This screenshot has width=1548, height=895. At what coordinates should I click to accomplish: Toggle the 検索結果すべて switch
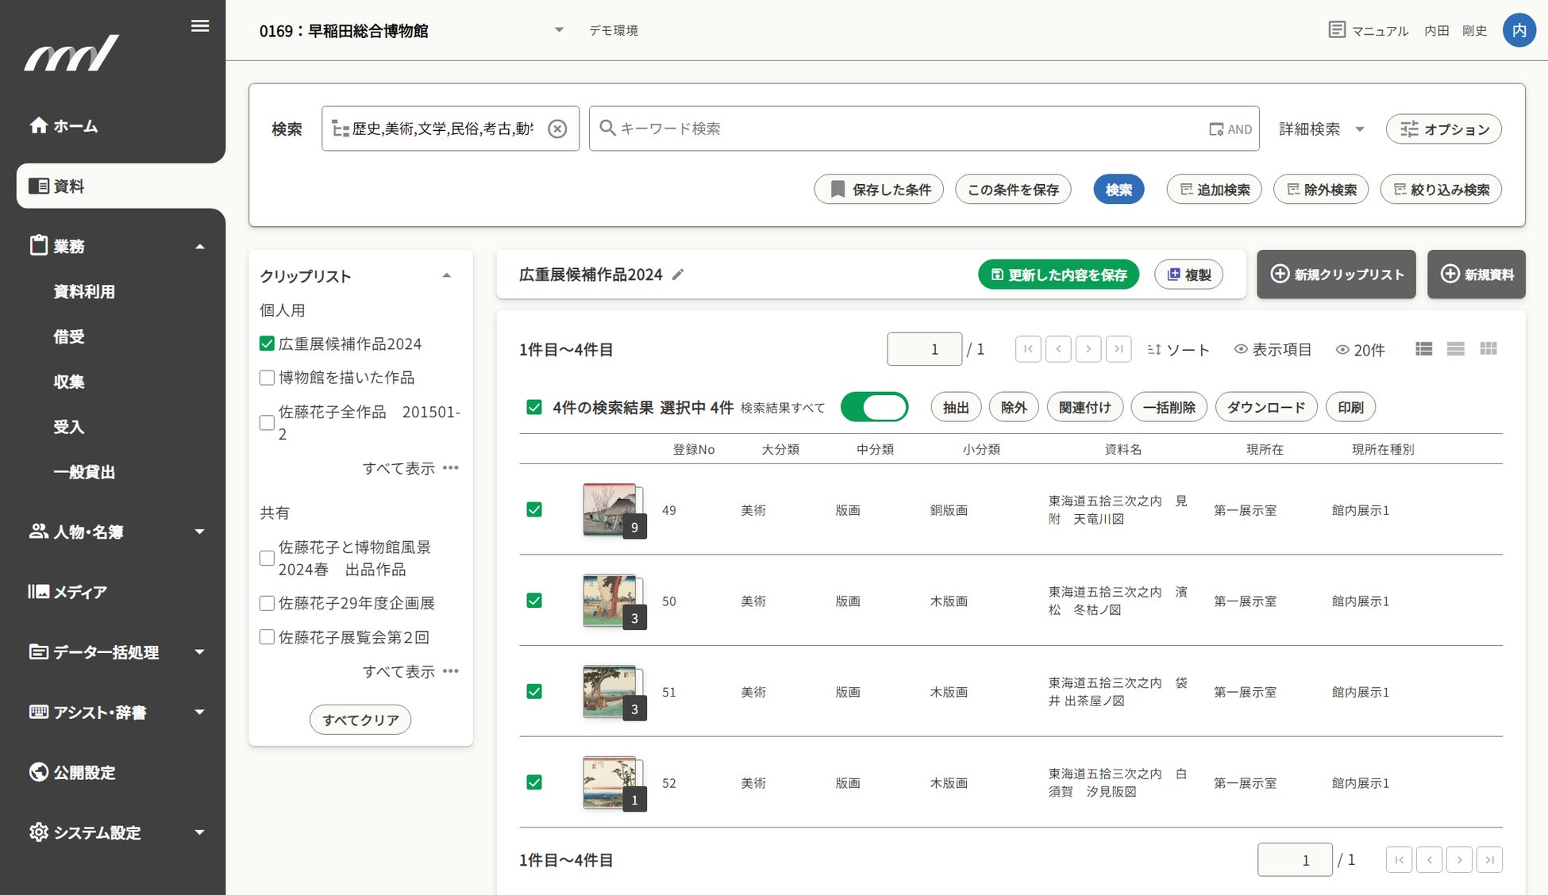pyautogui.click(x=874, y=407)
